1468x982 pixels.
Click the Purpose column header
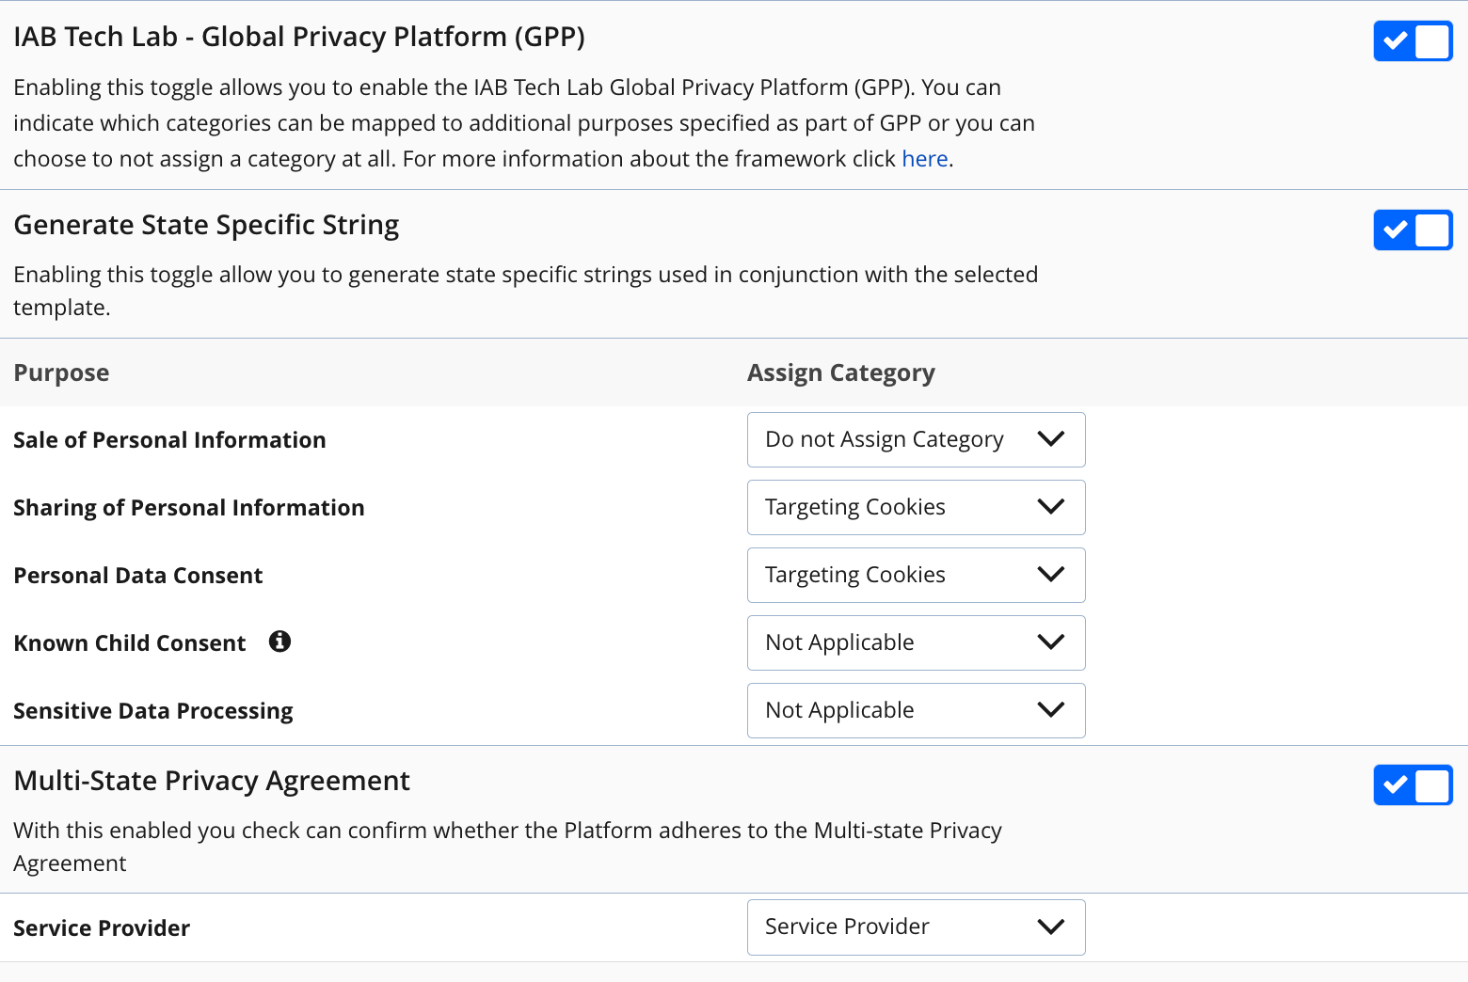61,373
